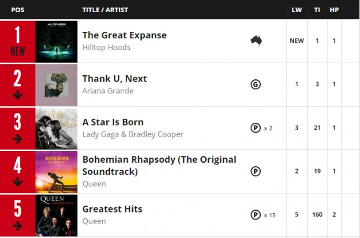This screenshot has height=238, width=360.
Task: Click the down arrow under position 2
Action: coord(17,95)
